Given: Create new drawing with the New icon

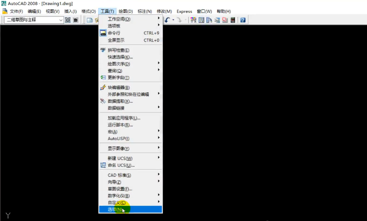Looking at the screenshot, I should 90,20.
